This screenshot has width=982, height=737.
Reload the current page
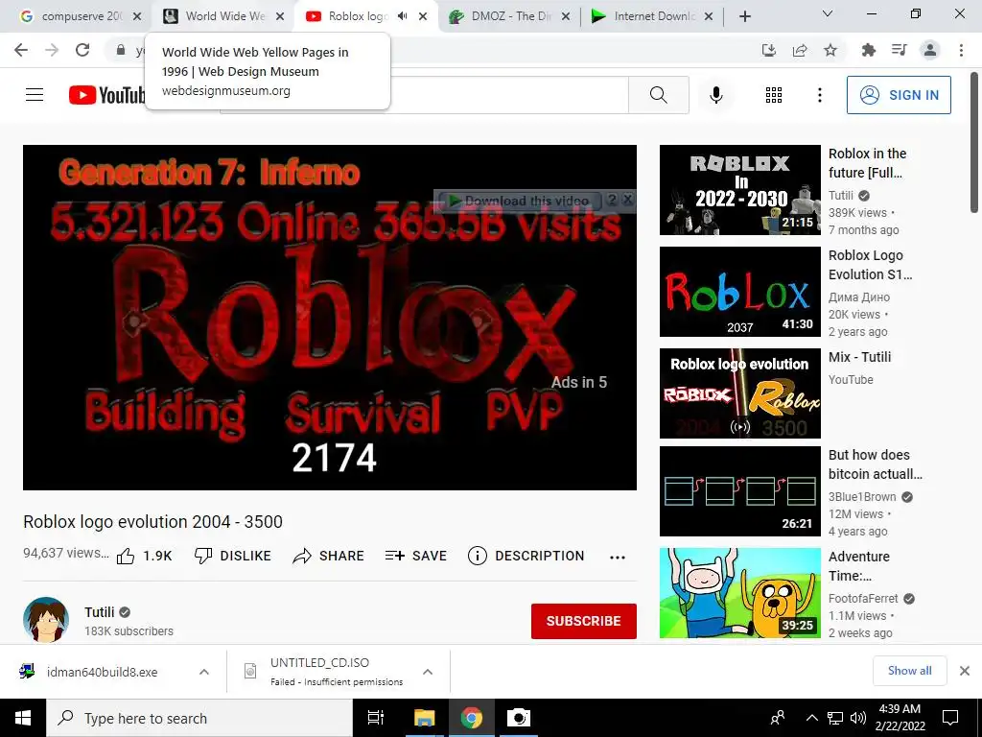click(82, 50)
